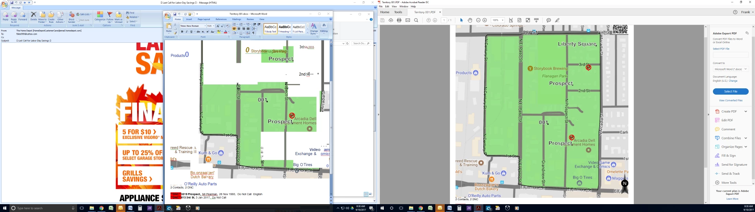Click Paste in the Word Clipboard group
Screen dimensions: 755x212
point(169,28)
